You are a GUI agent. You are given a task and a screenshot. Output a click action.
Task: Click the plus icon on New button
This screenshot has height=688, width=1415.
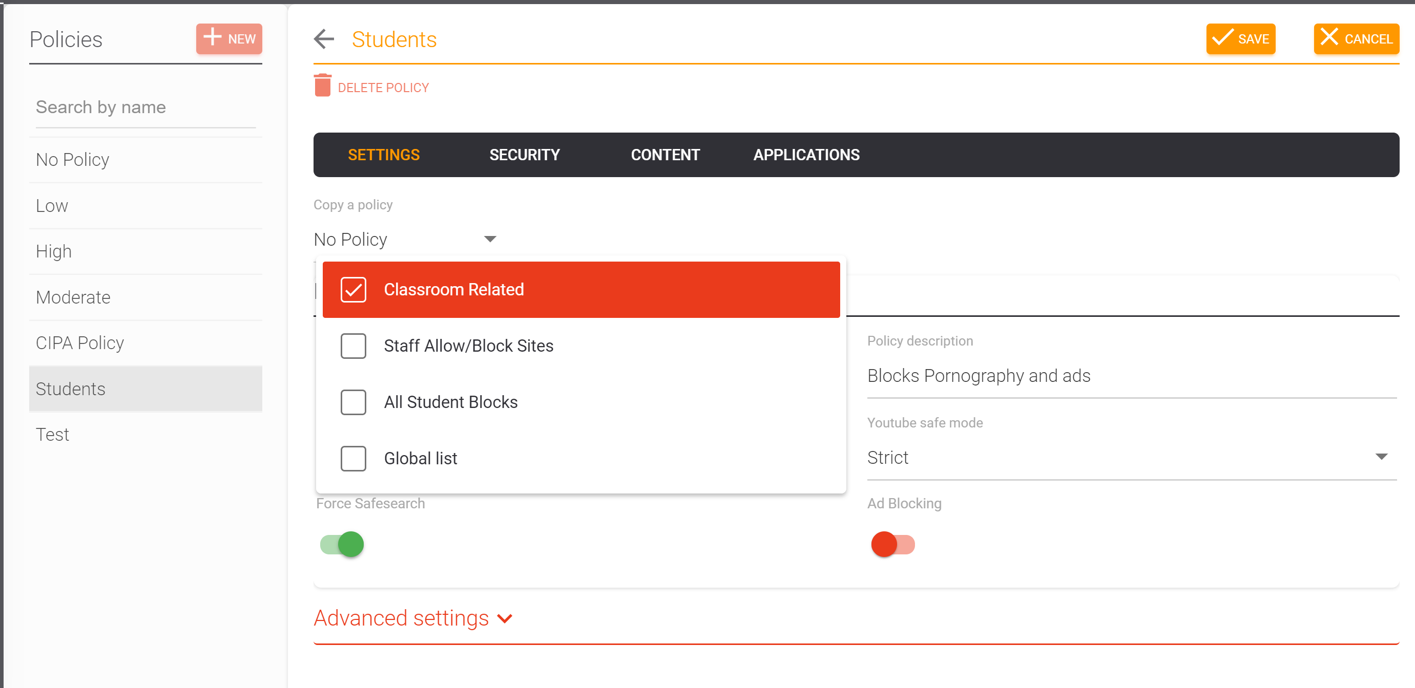pos(212,38)
